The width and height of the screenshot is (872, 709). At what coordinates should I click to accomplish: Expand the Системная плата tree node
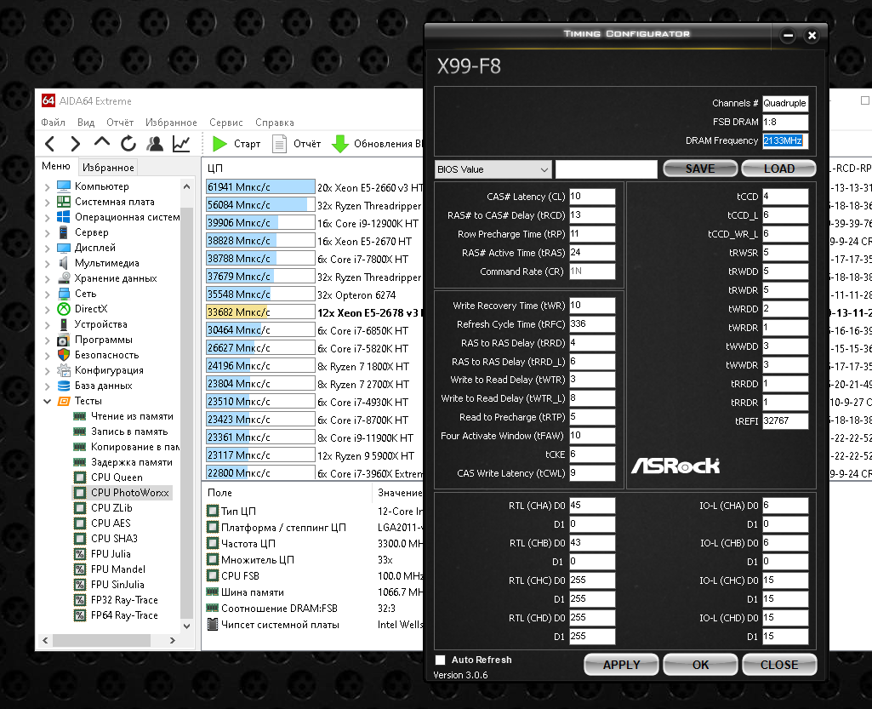[48, 202]
